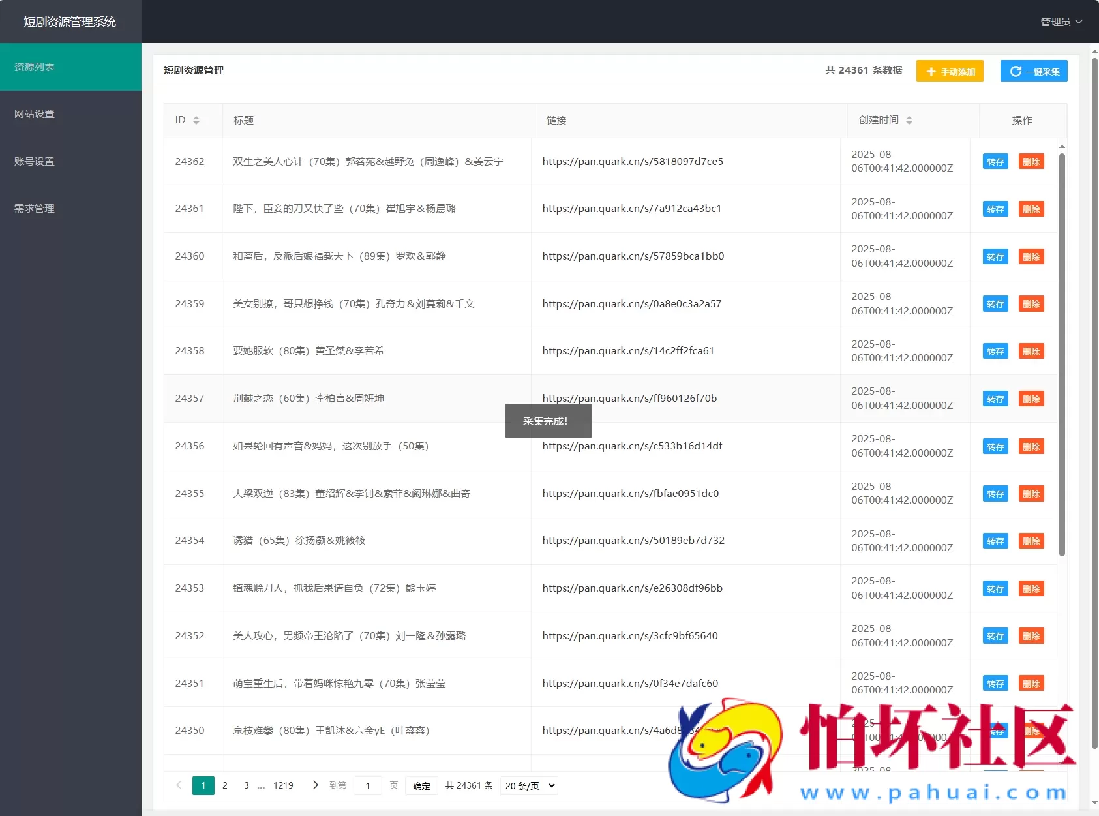Image resolution: width=1099 pixels, height=816 pixels.
Task: Click the next-page chevron in pagination
Action: [315, 785]
